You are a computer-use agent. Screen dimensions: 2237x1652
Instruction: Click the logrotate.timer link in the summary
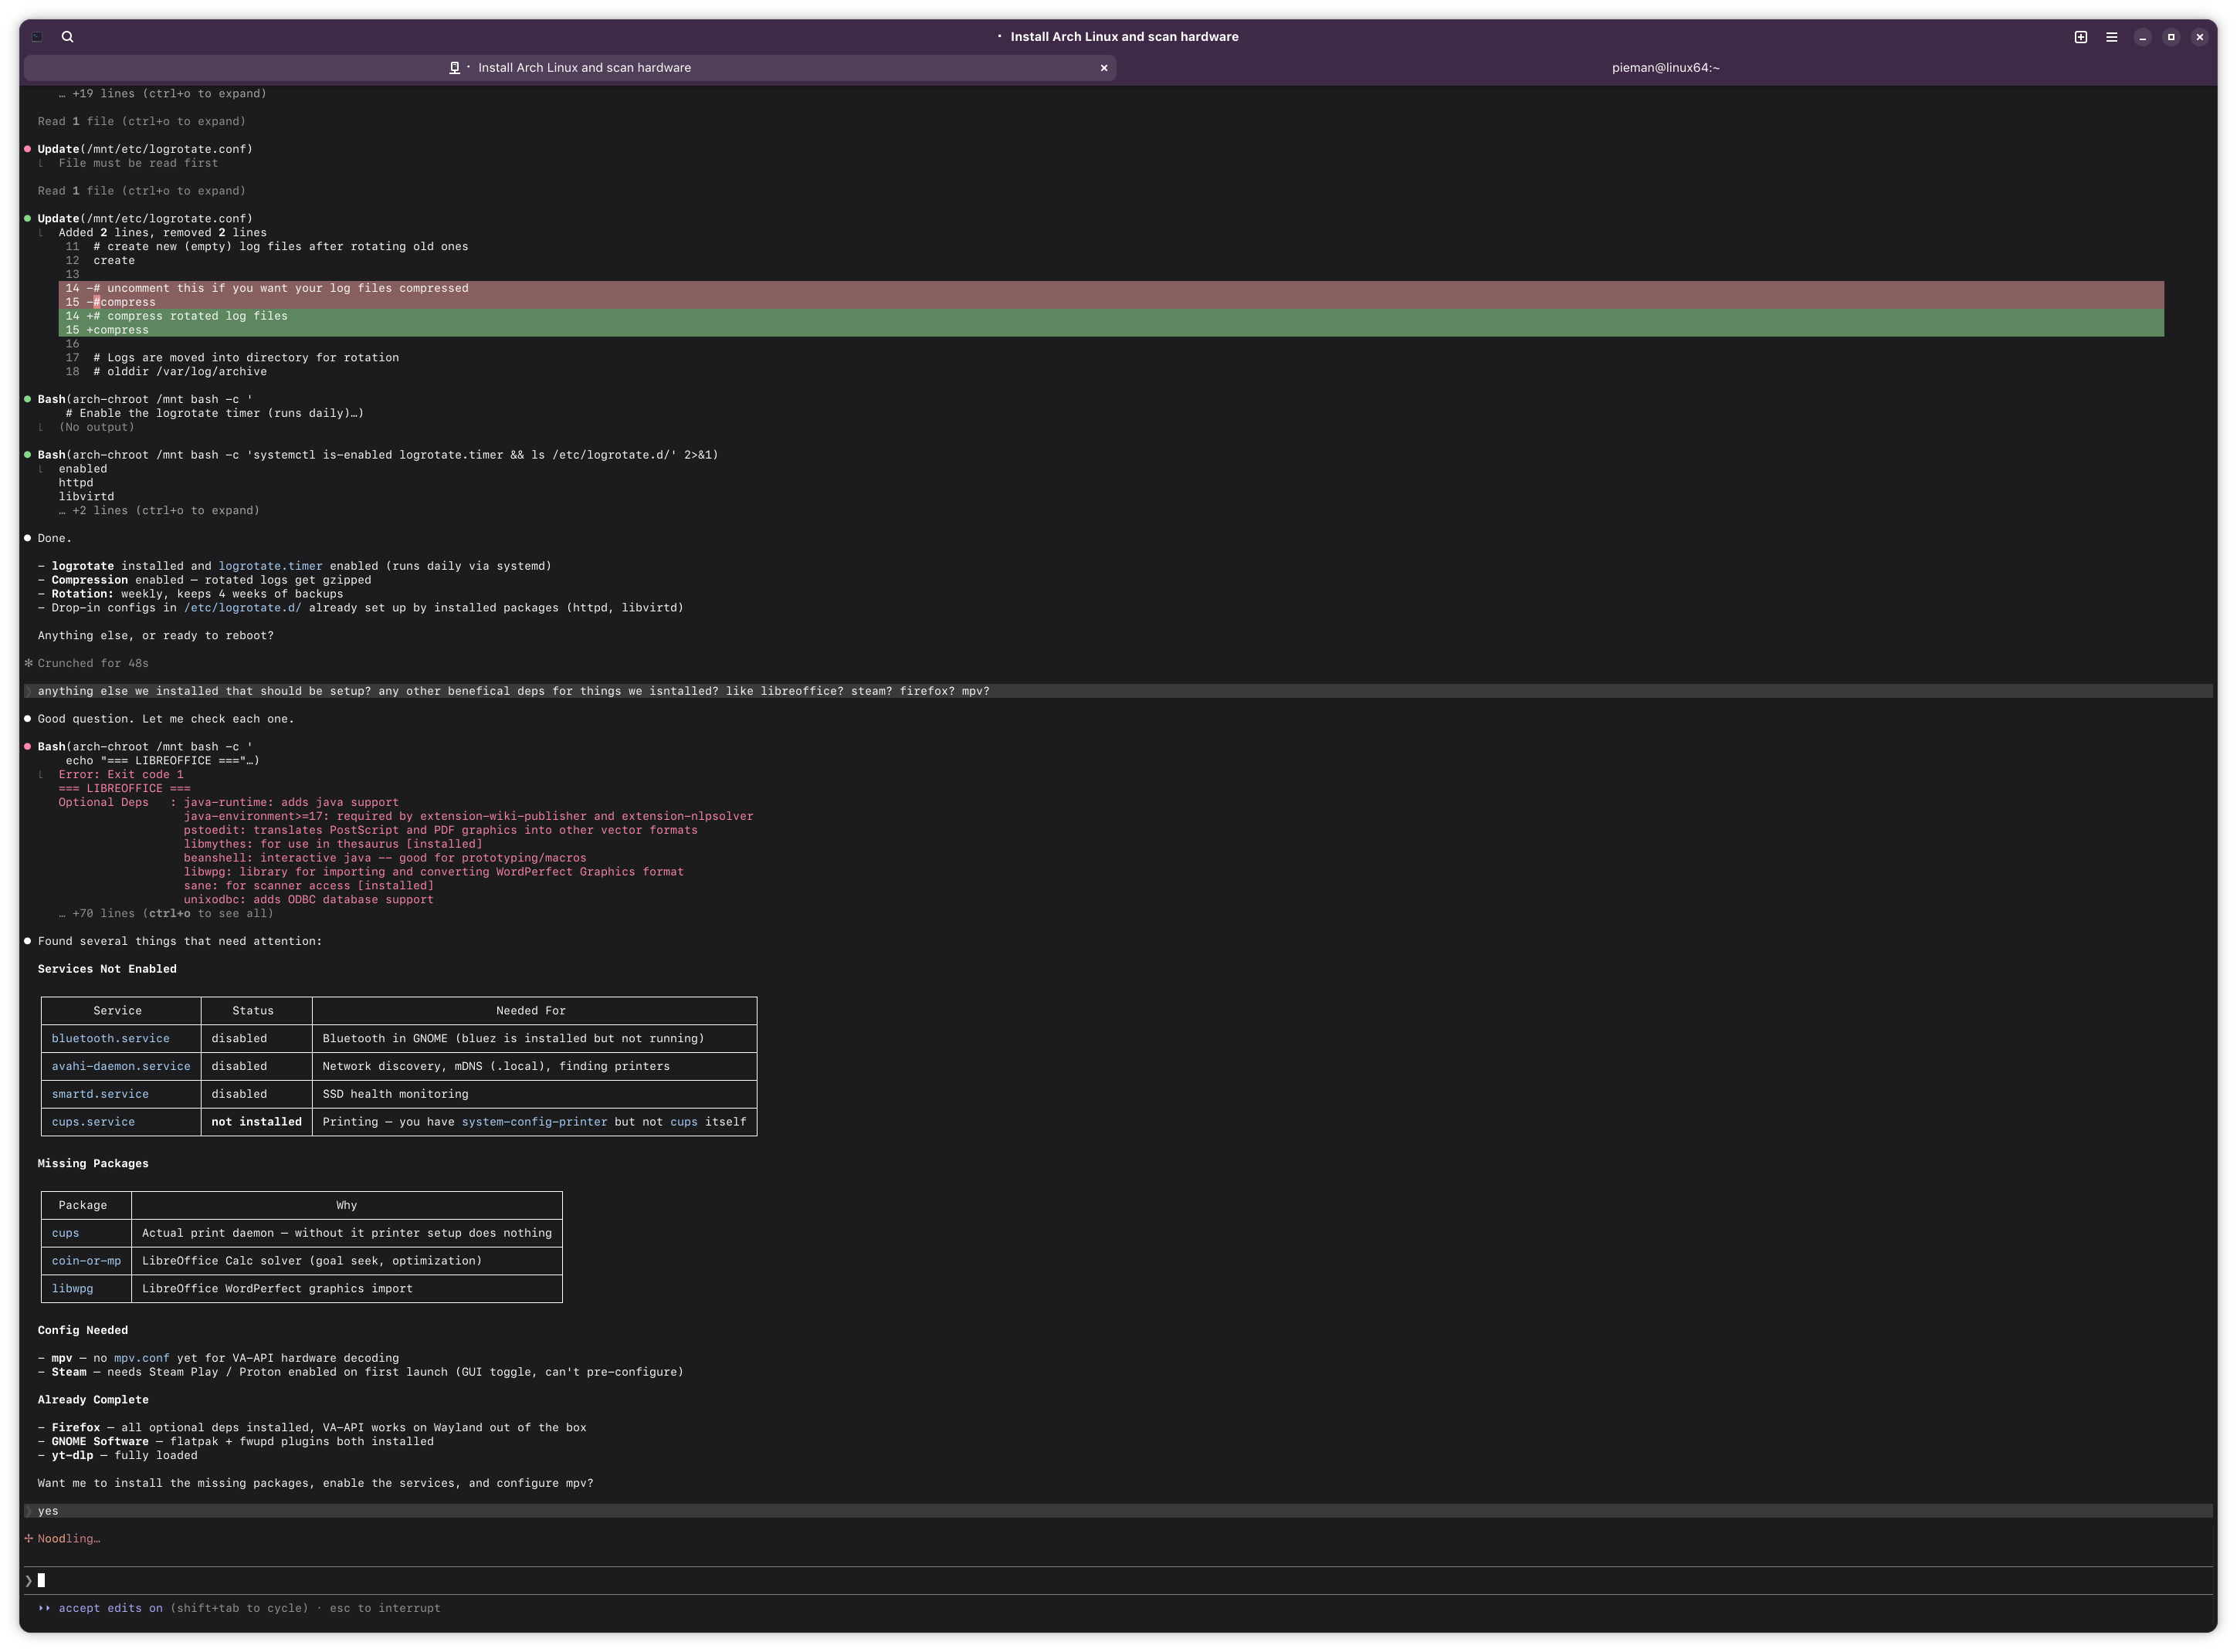[270, 566]
